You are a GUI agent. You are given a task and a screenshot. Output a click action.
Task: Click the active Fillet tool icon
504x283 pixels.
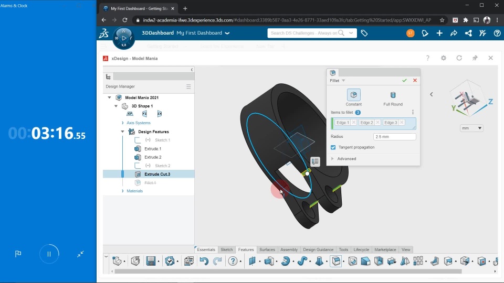tap(336, 261)
